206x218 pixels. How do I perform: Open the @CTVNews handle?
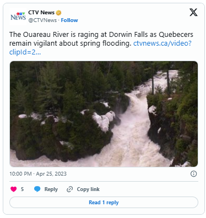pyautogui.click(x=42, y=20)
